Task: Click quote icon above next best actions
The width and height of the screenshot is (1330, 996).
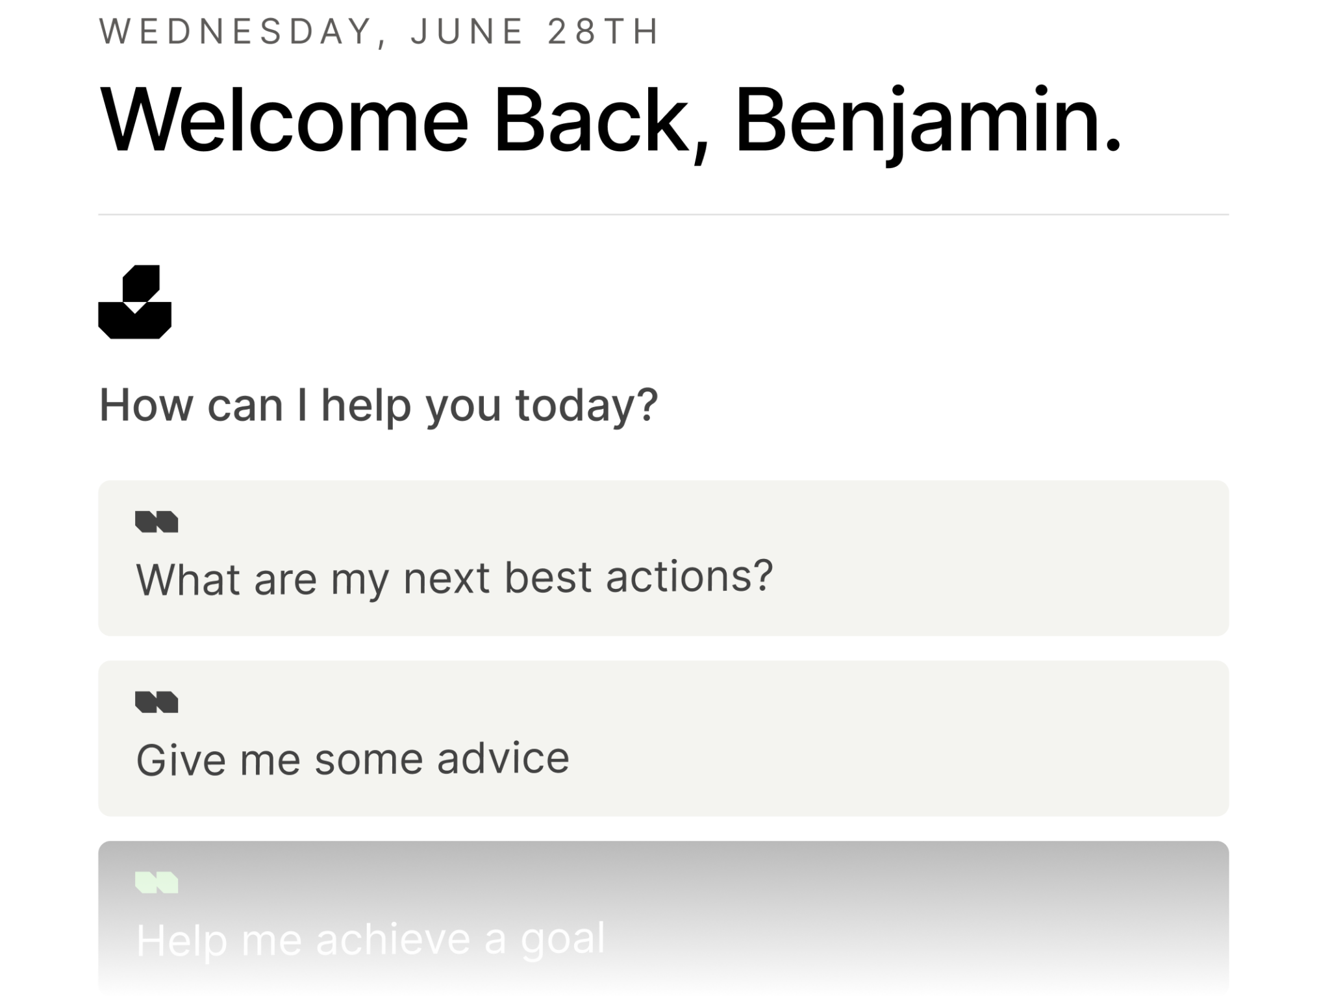Action: pyautogui.click(x=157, y=522)
